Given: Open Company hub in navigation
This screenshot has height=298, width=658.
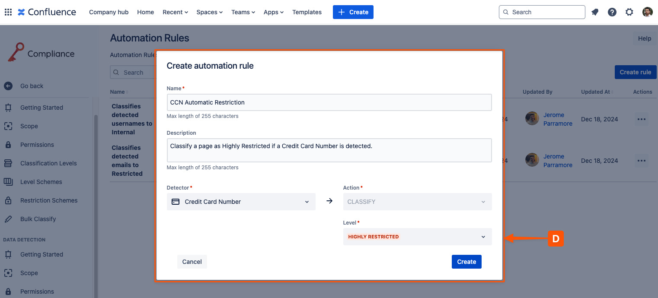Looking at the screenshot, I should [109, 12].
